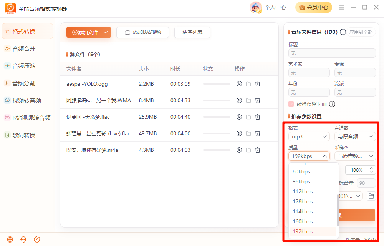Open folder for aespa -YOLO.ogg
The image size is (384, 246).
(248, 84)
